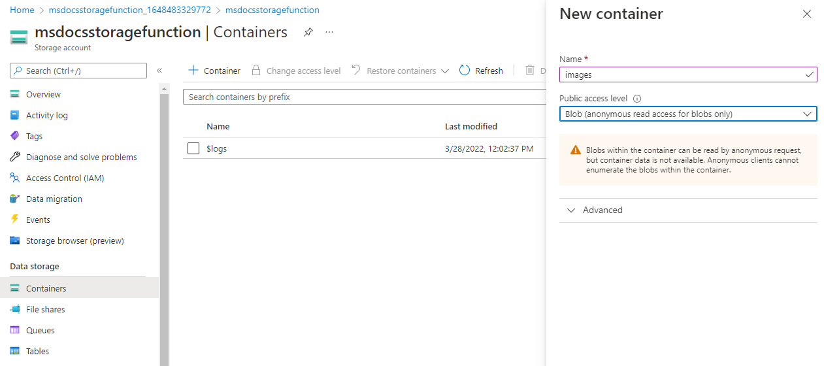Click the pin icon beside Containers title

308,32
